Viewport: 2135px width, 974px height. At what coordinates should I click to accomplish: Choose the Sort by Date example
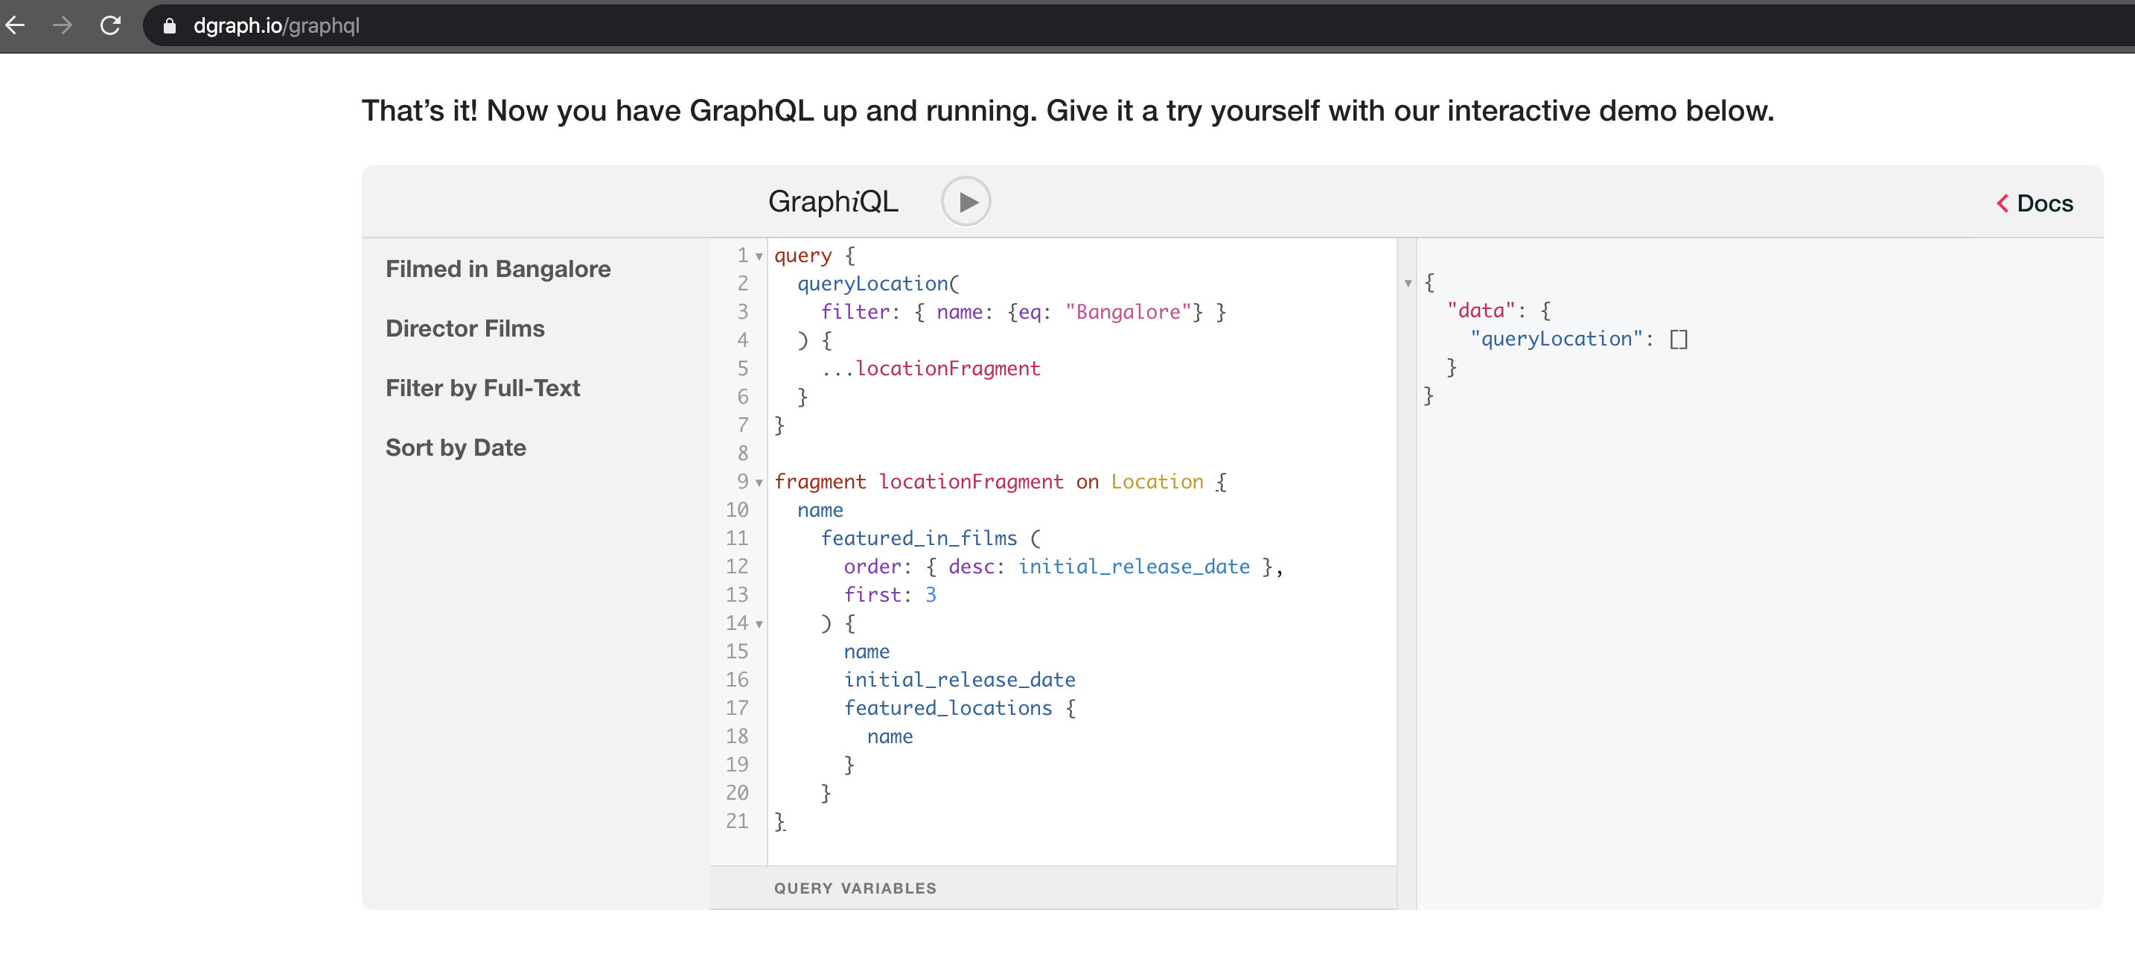tap(455, 448)
